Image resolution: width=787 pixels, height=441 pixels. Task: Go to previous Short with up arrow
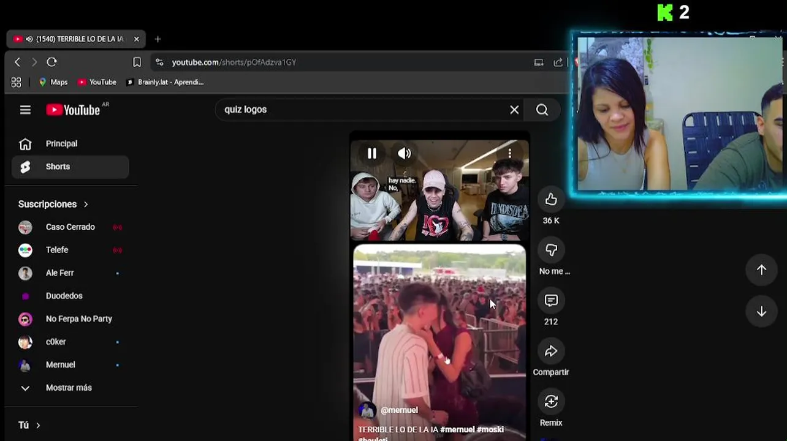coord(761,270)
